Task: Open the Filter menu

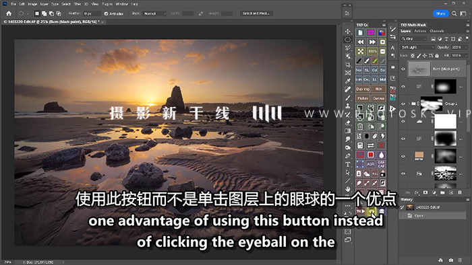Action: pos(78,4)
